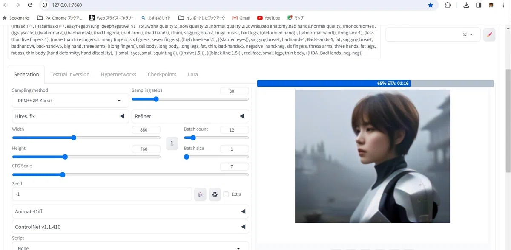Switch to the Checkpoints tab
Viewport: 511px width, 250px height.
(162, 74)
